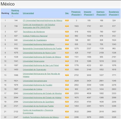
Task: Open Benemérita Universidad Autónoma de Puebla link
Action: [42, 48]
